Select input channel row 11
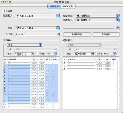This screenshot has width=123, height=113. (31, 98)
